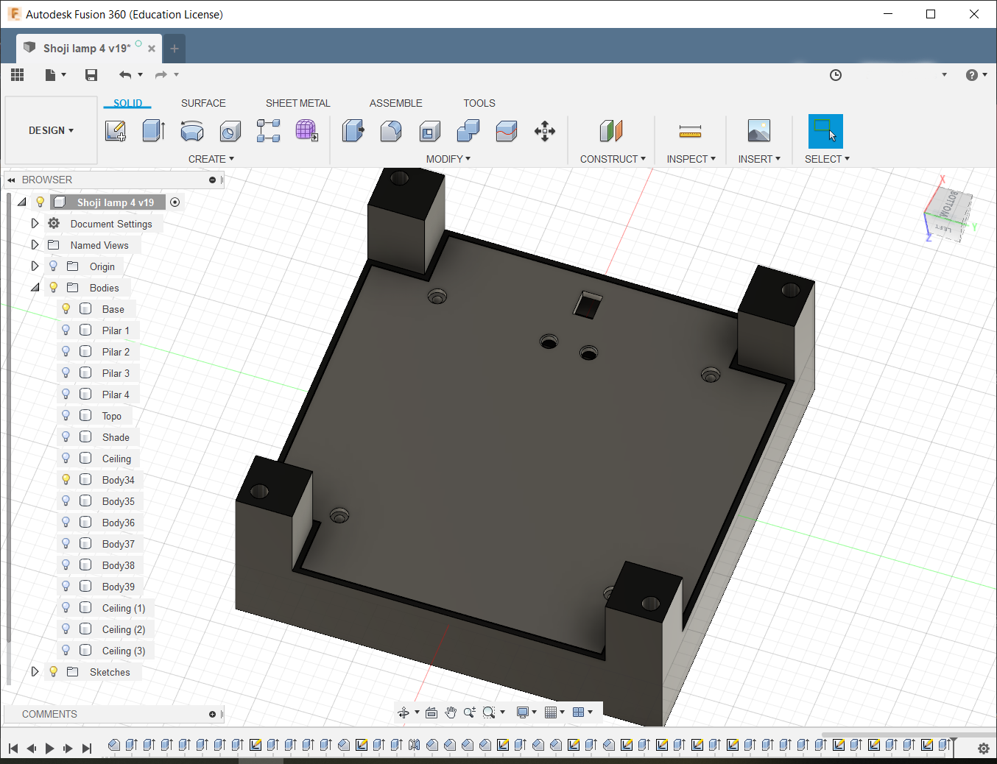
Task: Open the INSPECT menu
Action: click(x=691, y=159)
